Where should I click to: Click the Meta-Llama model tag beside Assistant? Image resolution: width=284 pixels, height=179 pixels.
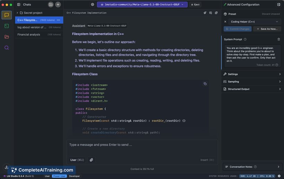(107, 26)
